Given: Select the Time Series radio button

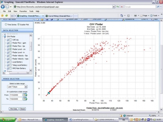Looking at the screenshot, I should point(6,24).
